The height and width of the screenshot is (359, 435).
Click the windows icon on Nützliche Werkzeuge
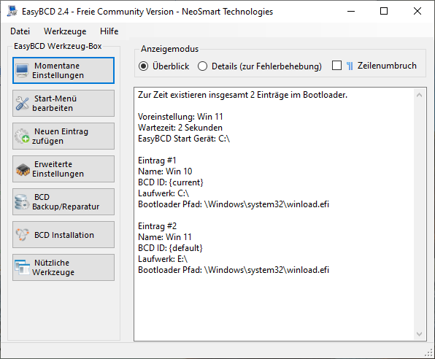point(22,268)
